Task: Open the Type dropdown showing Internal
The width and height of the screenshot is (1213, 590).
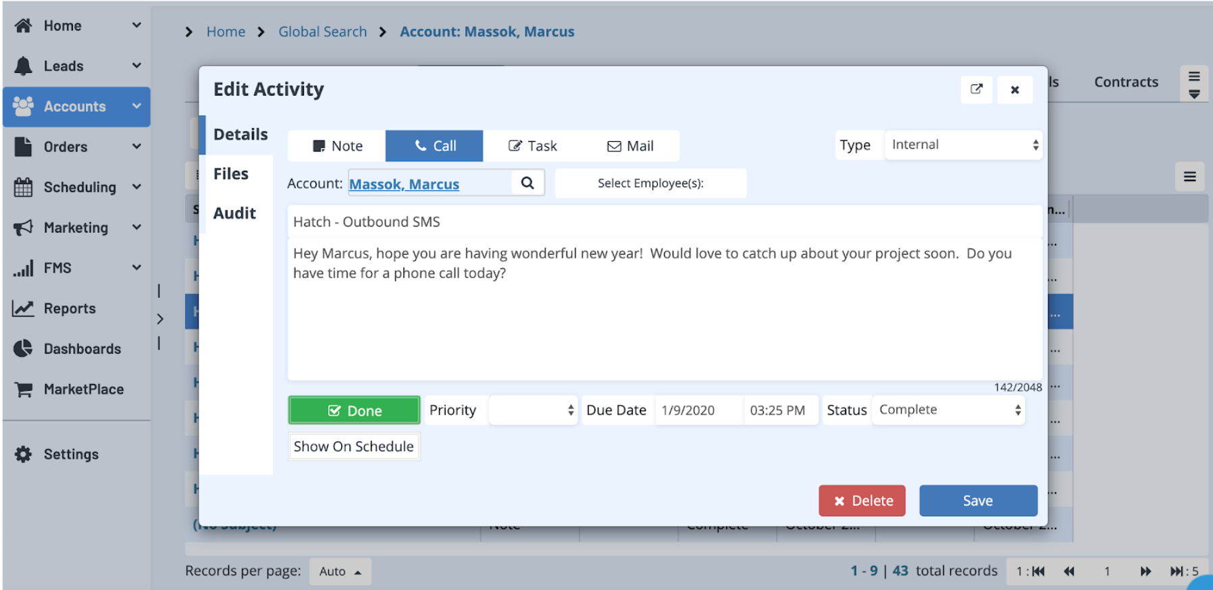Action: (963, 145)
